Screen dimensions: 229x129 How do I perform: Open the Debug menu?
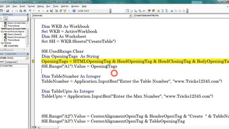[40, 6]
